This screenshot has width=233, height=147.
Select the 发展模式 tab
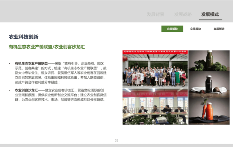click(x=210, y=14)
